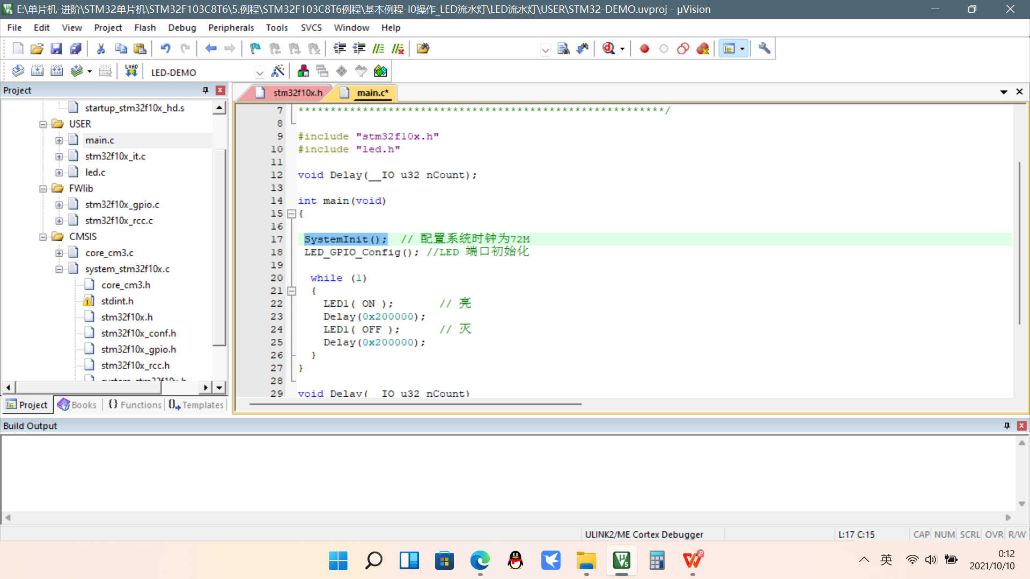
Task: Click the Rebuild all target files icon
Action: click(x=56, y=70)
